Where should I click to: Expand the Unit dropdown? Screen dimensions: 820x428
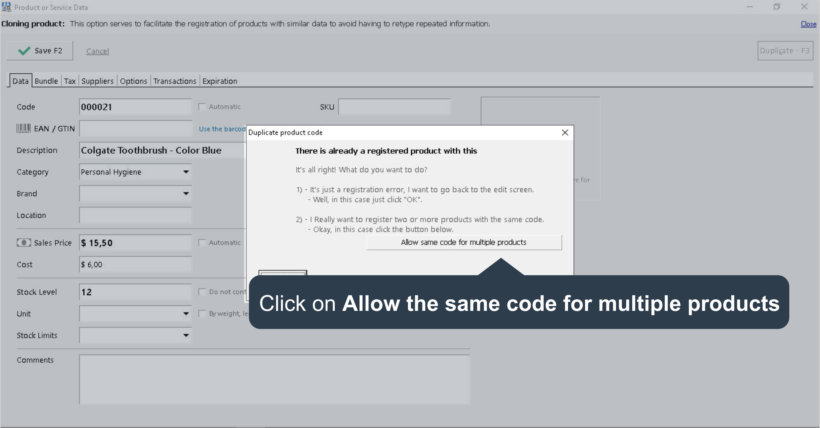tap(186, 314)
